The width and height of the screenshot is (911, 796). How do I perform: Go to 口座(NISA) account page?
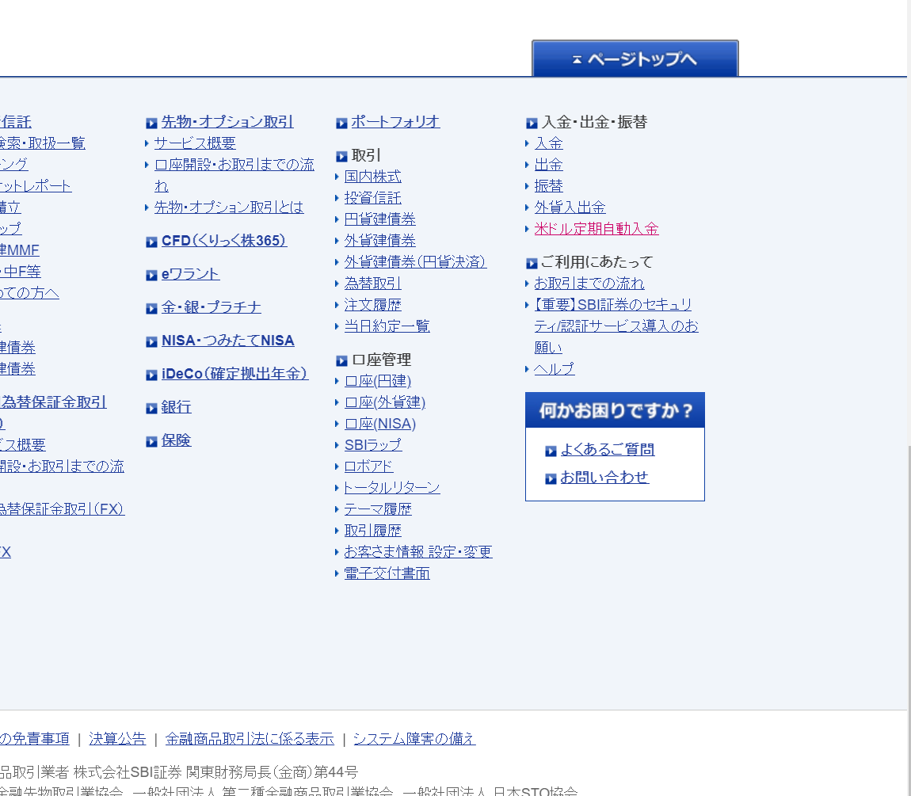(379, 423)
